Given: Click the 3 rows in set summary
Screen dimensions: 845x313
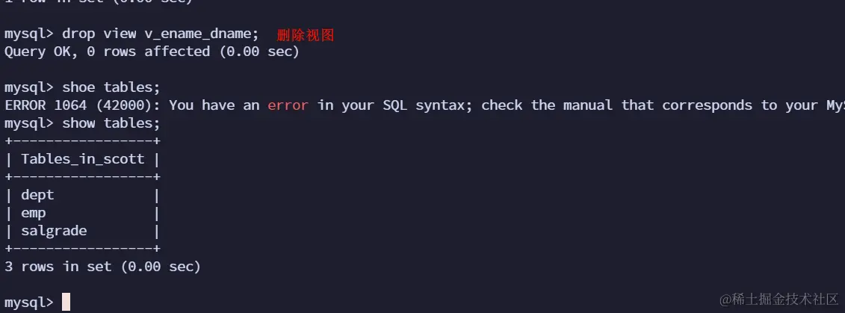Looking at the screenshot, I should 103,266.
